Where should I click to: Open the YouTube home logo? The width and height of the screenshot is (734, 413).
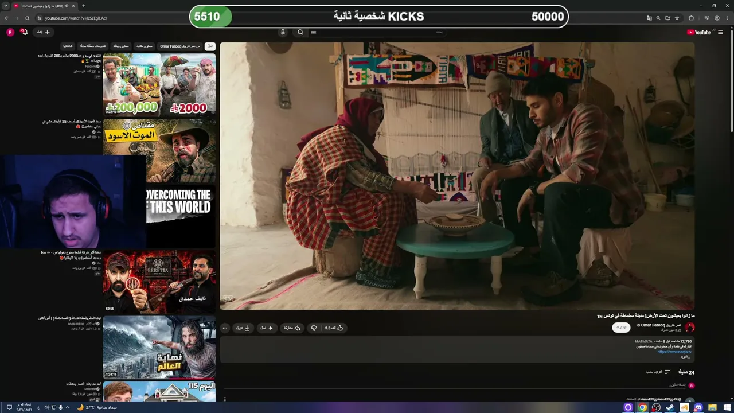click(x=699, y=32)
